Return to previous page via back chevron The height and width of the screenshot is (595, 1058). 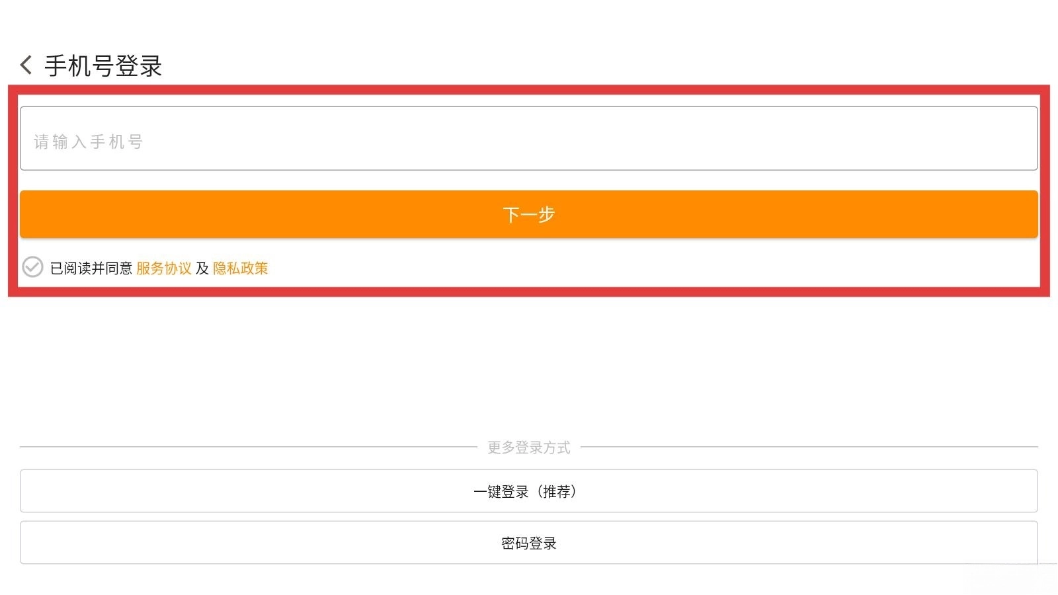tap(26, 65)
